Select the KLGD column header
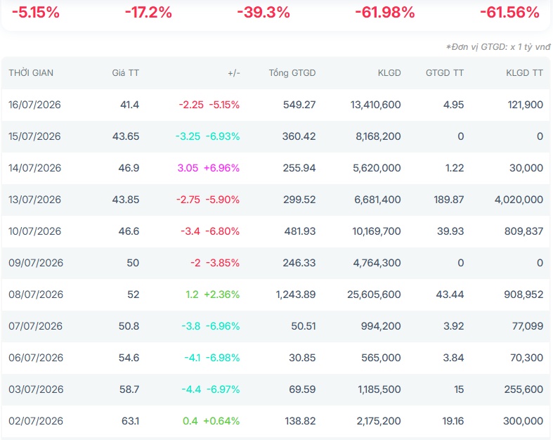This screenshot has width=553, height=440. pos(389,73)
